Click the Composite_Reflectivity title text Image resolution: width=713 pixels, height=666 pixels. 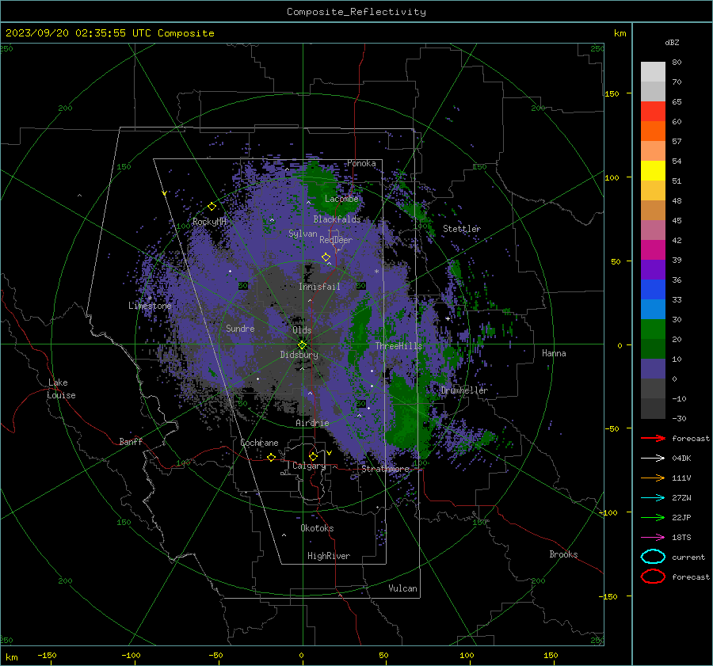click(356, 12)
